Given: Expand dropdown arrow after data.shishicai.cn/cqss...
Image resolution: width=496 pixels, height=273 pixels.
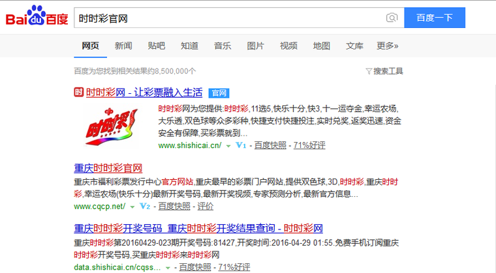Looking at the screenshot, I should pos(168,268).
